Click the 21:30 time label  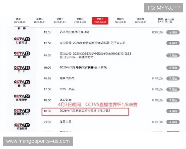click(x=47, y=122)
